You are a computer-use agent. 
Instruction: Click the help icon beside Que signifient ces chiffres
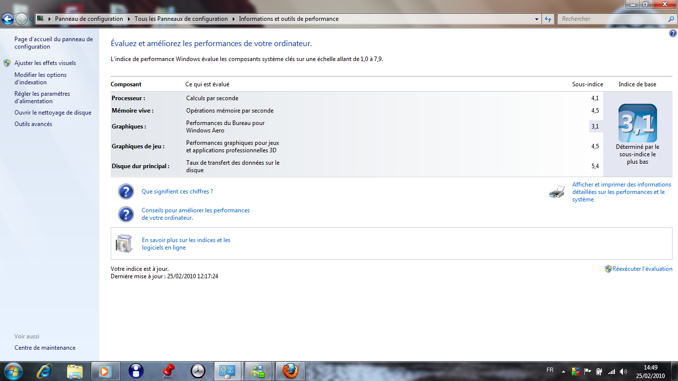(126, 191)
